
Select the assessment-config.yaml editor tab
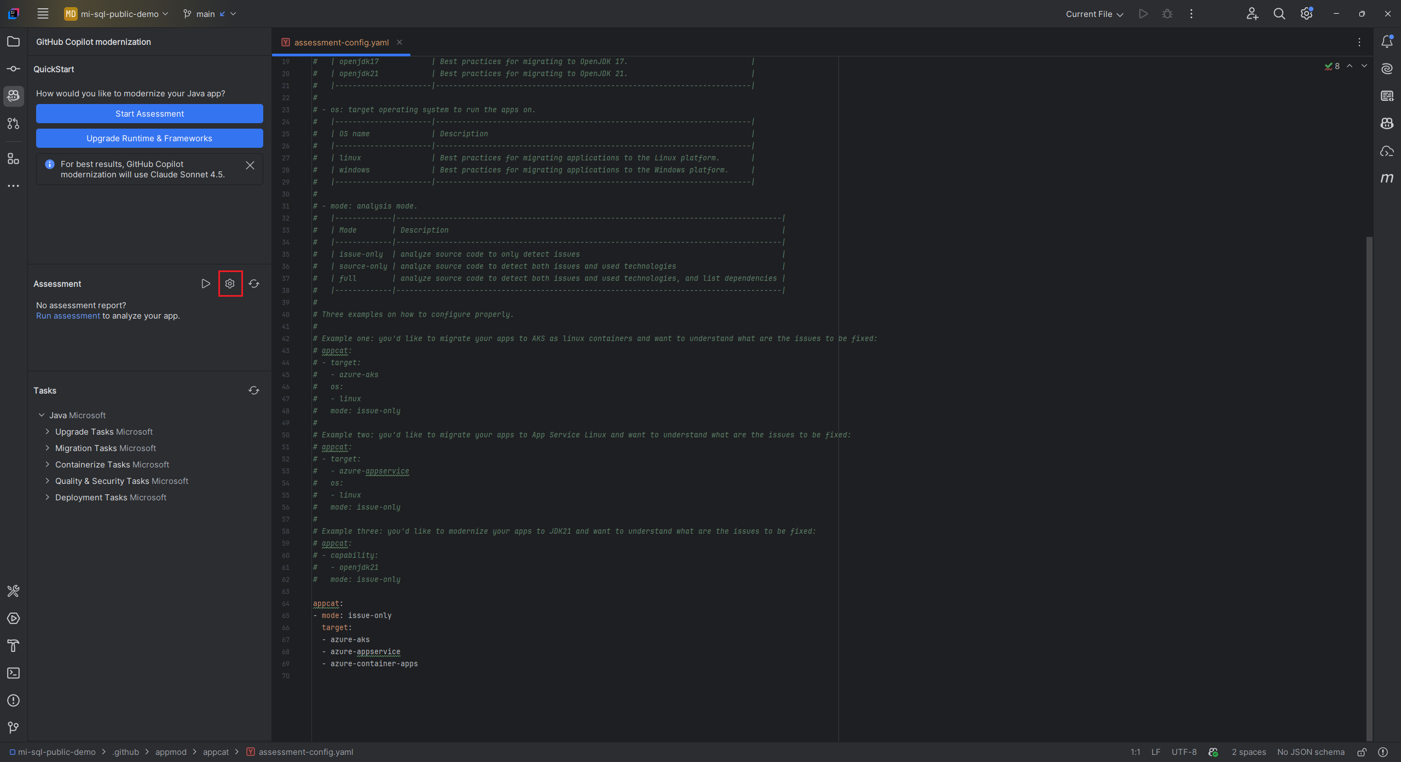(x=341, y=43)
